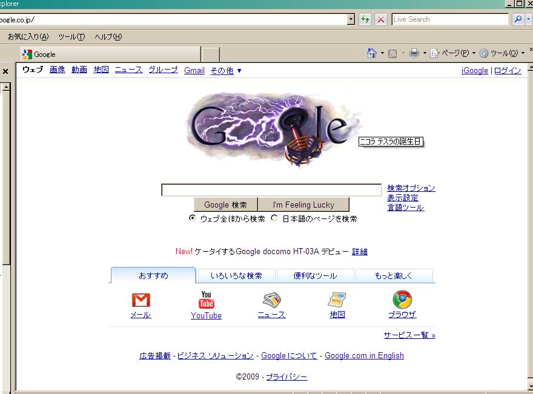Click the Page menu icon
This screenshot has height=394, width=533.
[x=435, y=53]
